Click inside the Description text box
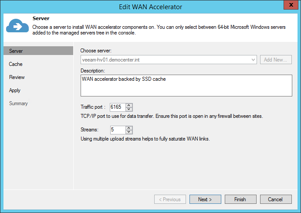301x213 pixels. pos(186,85)
